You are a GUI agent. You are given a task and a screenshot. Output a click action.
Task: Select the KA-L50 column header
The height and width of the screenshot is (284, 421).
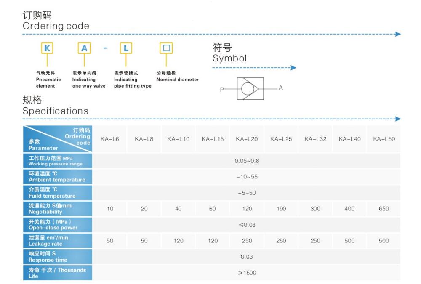pos(384,139)
